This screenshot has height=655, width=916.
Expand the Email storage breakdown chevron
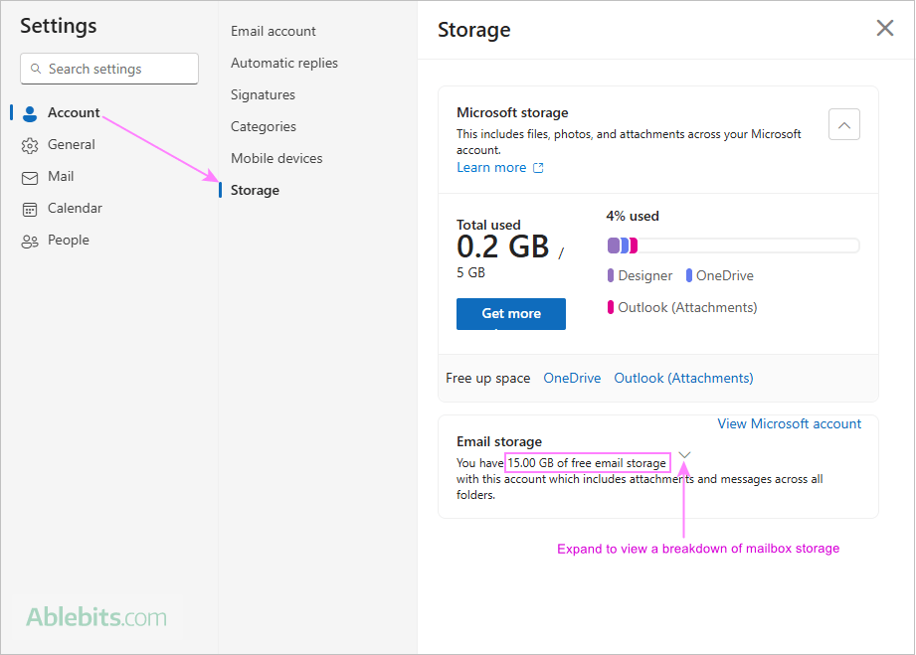point(684,455)
